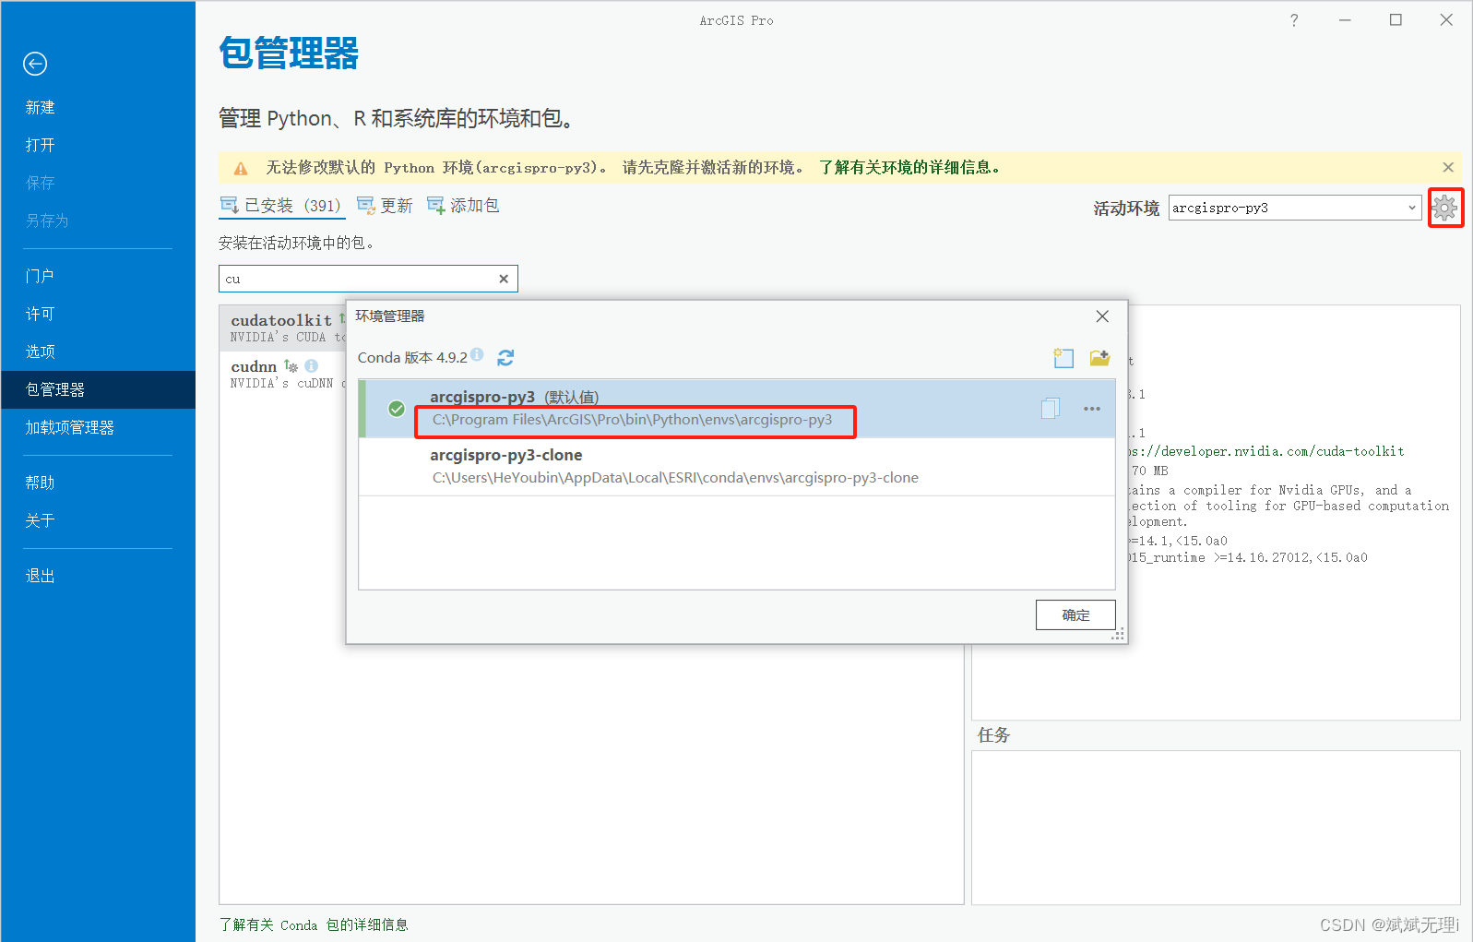Expand the 活动环境 dropdown
Image resolution: width=1473 pixels, height=942 pixels.
click(1412, 208)
